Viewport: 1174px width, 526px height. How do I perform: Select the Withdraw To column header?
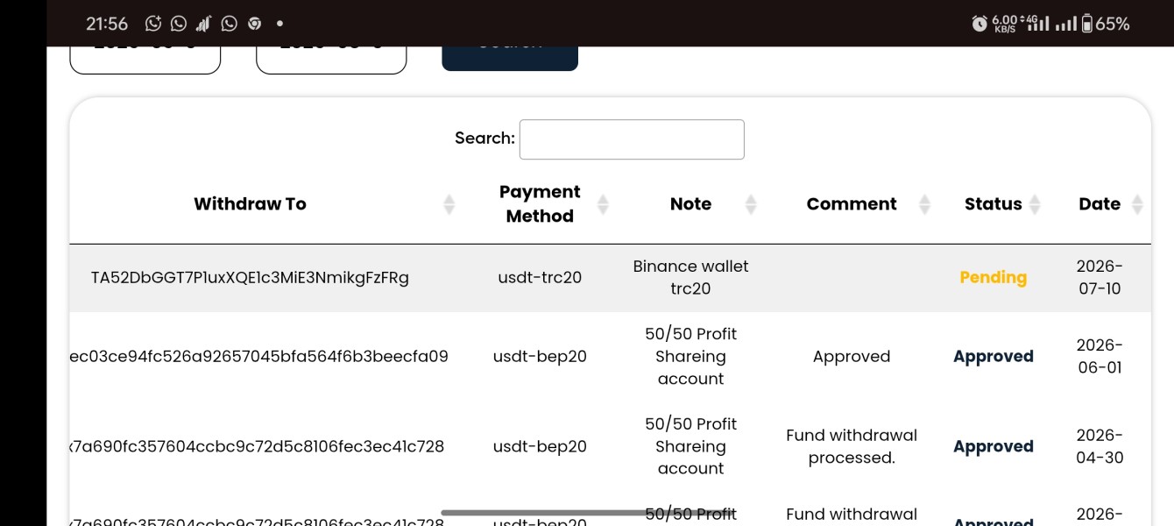pyautogui.click(x=250, y=204)
